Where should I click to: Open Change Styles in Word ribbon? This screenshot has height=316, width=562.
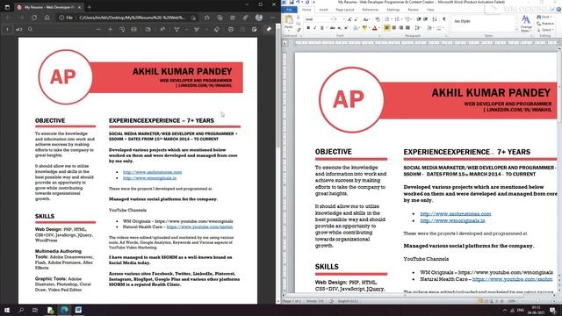tap(526, 24)
